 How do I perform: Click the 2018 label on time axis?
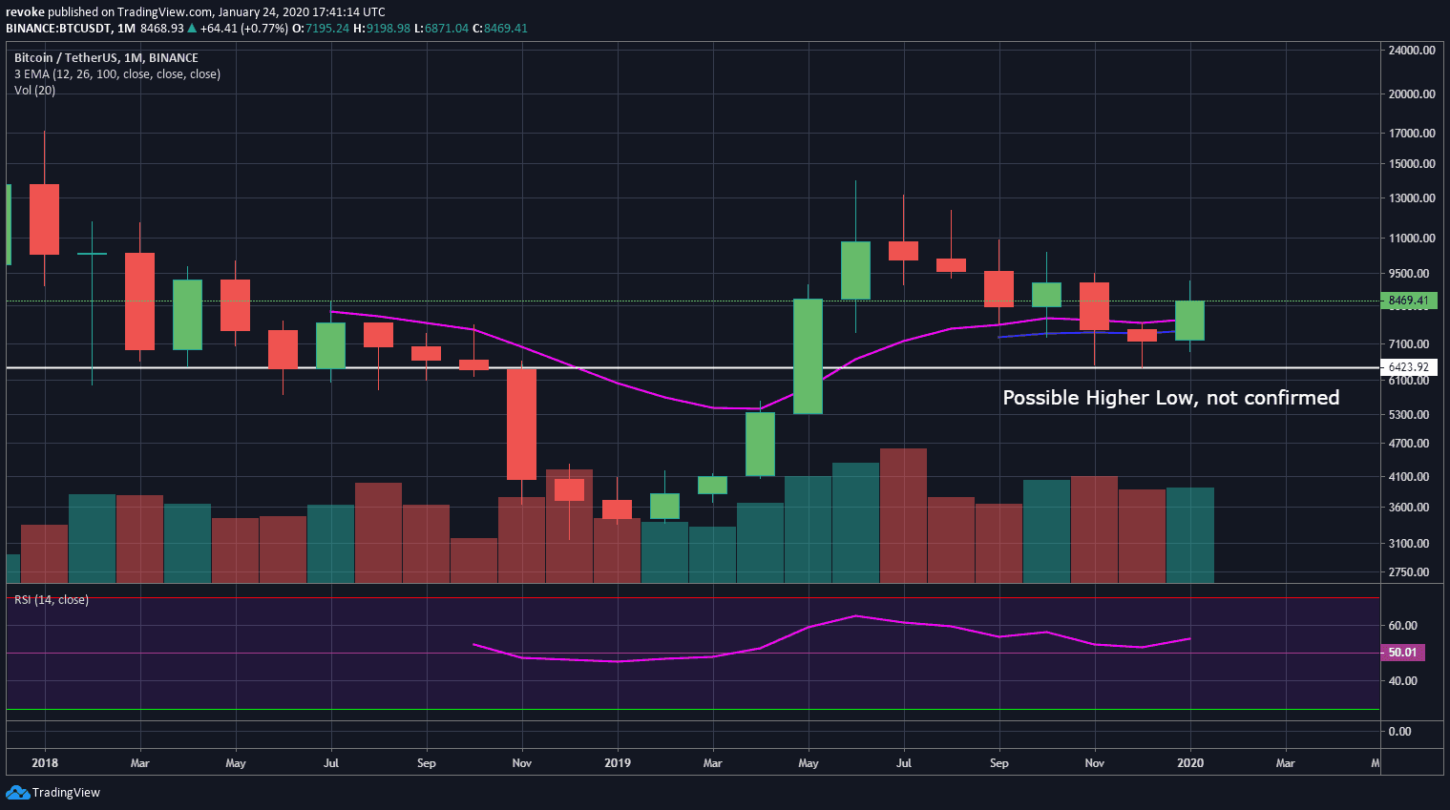[44, 763]
